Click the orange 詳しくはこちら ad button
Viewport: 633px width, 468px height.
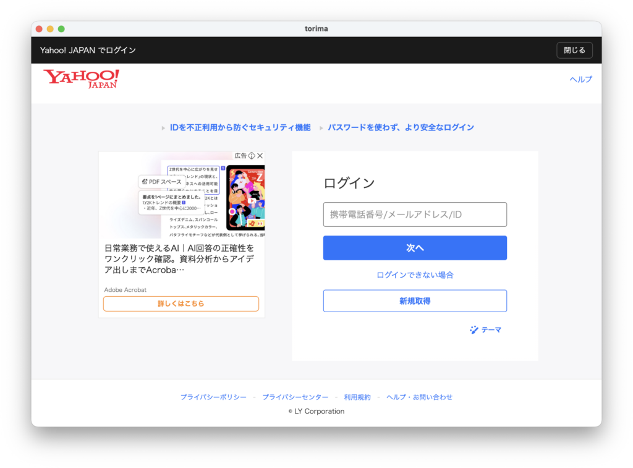coord(181,304)
